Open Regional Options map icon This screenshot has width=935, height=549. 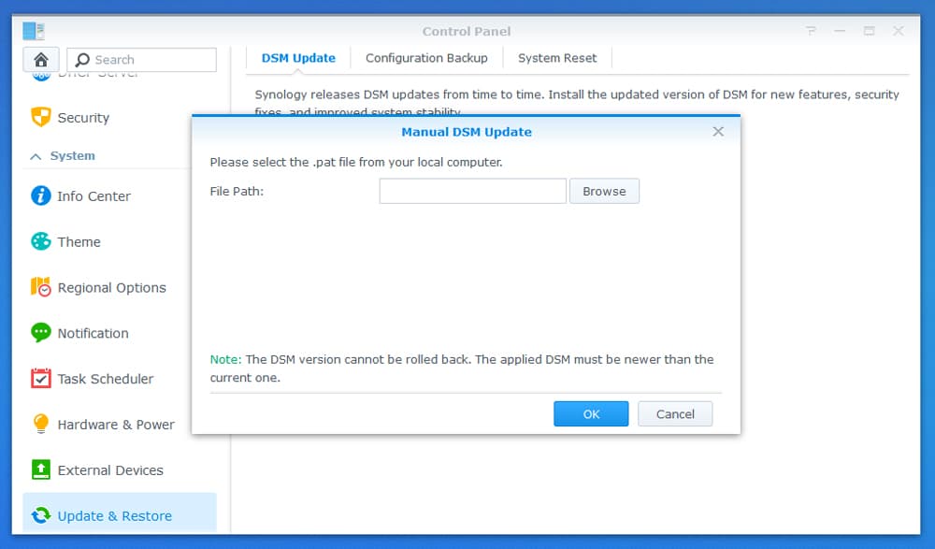tap(40, 287)
